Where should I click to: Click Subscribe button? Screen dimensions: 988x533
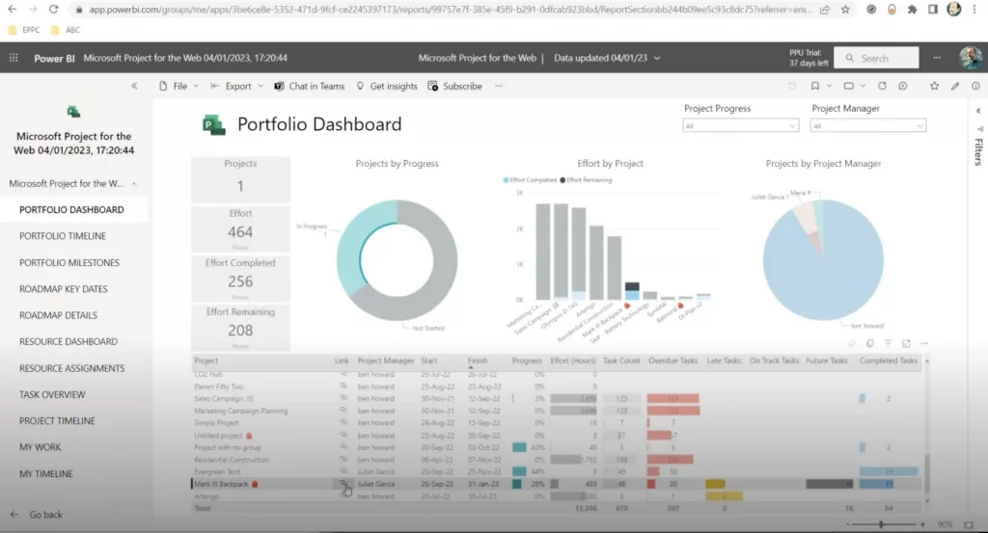455,86
